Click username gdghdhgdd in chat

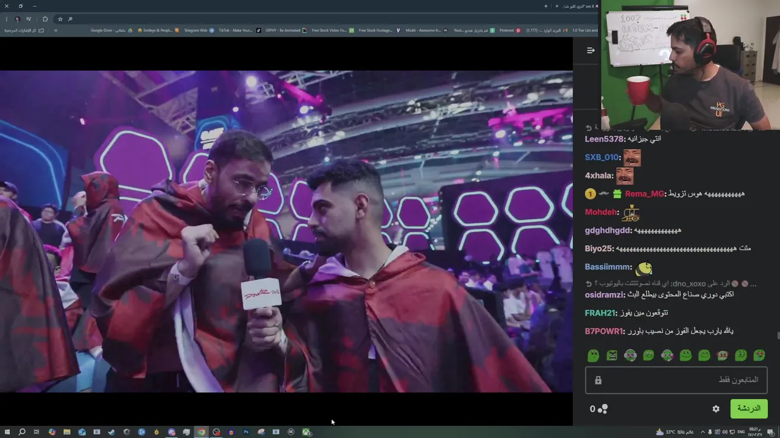[x=608, y=231]
